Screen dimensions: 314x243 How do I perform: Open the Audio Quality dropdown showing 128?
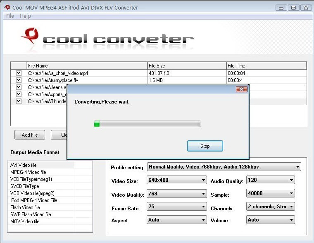point(271,180)
